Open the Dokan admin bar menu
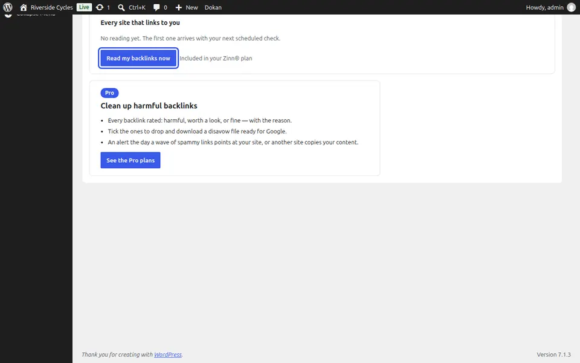 pos(213,7)
